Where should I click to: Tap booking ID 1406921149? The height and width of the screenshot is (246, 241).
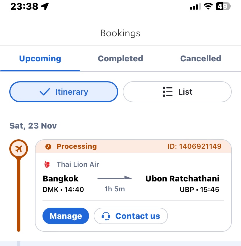click(x=194, y=146)
